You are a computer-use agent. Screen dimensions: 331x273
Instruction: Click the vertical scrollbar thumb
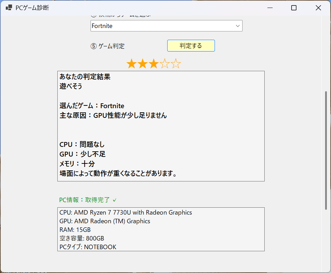point(326,150)
